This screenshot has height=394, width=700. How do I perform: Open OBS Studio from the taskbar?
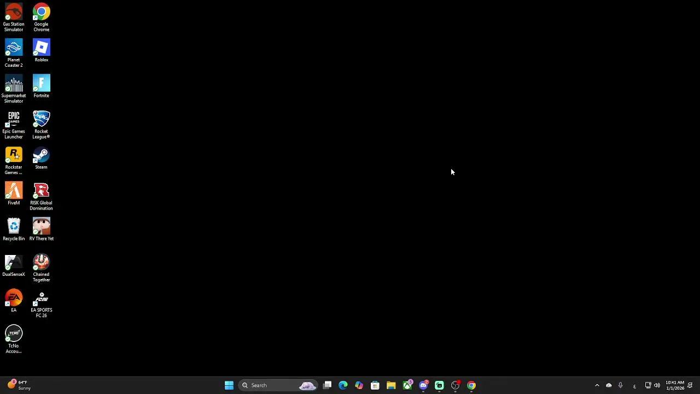pos(456,385)
